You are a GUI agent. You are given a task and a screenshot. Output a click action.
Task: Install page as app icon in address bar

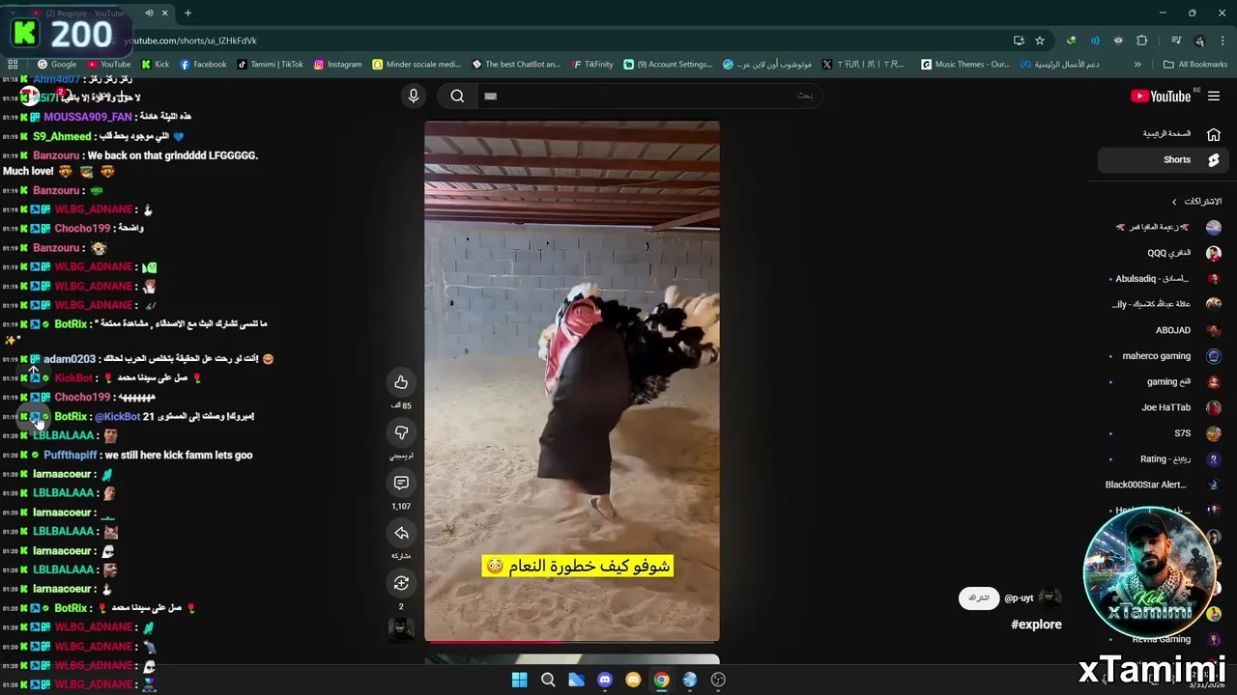(1019, 41)
